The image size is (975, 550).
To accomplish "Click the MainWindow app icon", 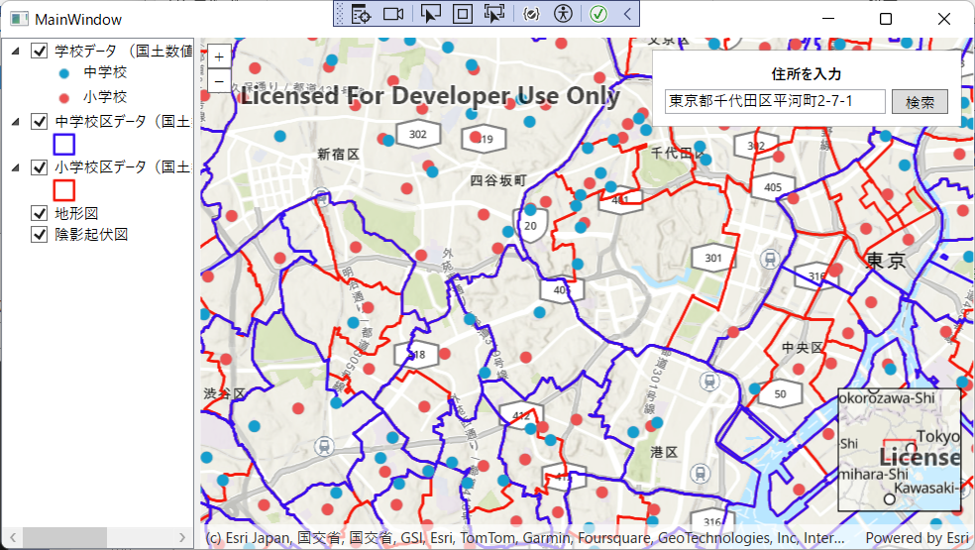I will point(19,19).
